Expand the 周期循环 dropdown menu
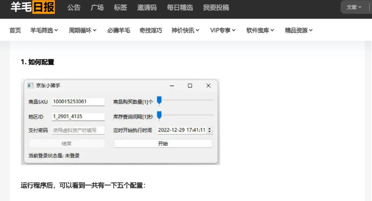Viewport: 372px width, 201px height. (x=82, y=30)
